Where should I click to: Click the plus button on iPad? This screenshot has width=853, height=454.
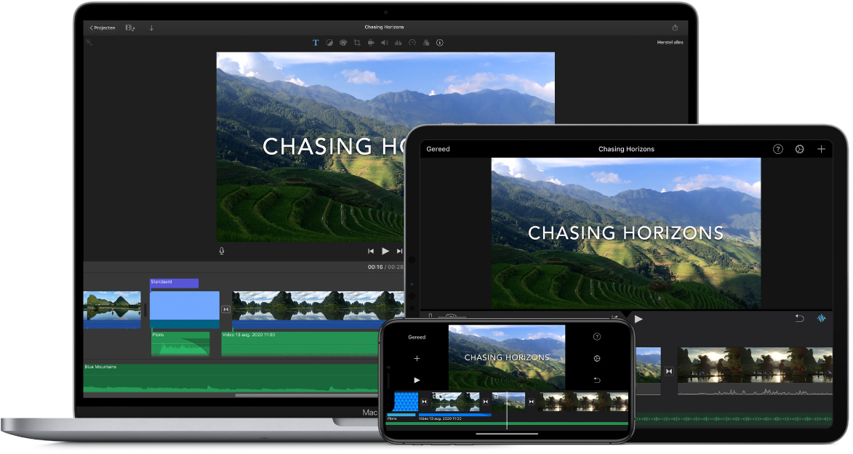coord(821,149)
